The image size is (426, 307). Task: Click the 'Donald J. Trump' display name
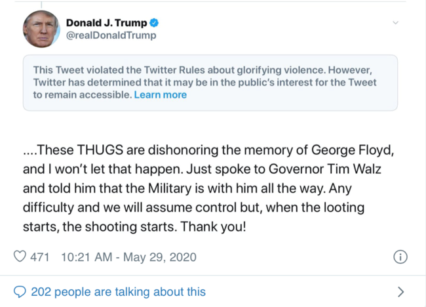[x=106, y=22]
